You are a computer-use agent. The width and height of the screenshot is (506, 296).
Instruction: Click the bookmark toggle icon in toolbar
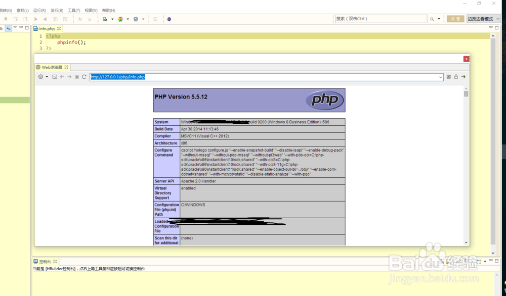[6, 19]
